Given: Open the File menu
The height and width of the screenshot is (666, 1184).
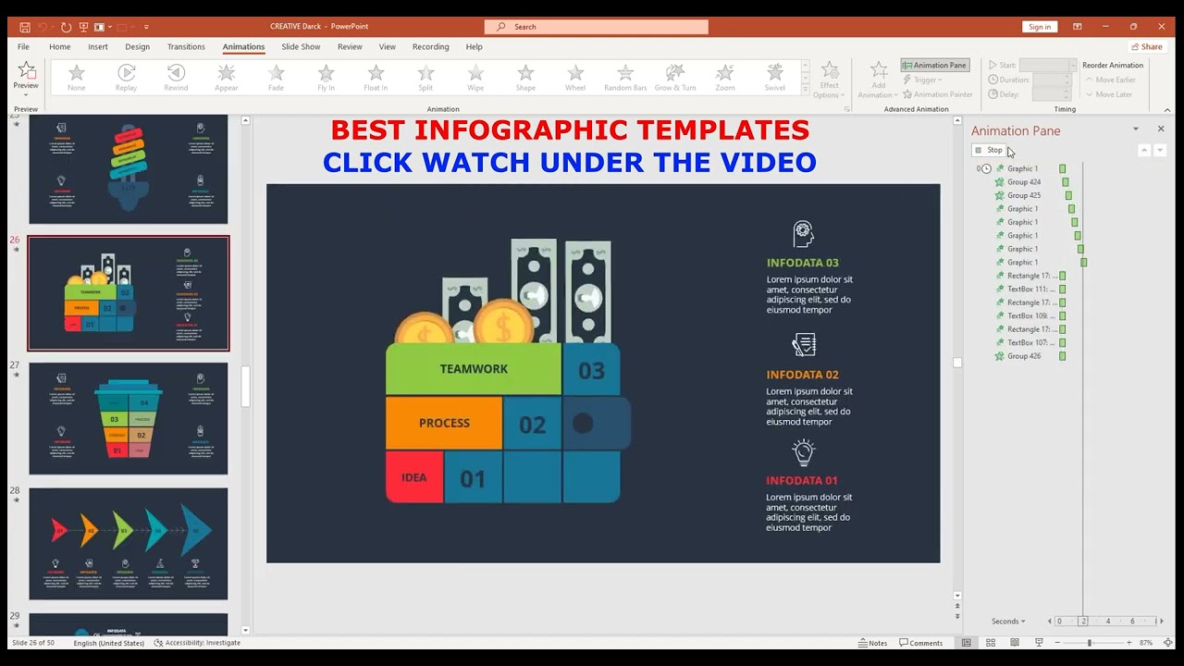Looking at the screenshot, I should coord(23,46).
